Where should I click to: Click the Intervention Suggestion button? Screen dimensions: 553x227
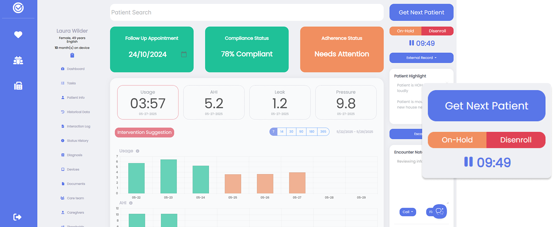[x=144, y=132]
